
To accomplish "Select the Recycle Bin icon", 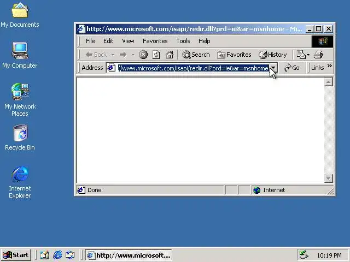I will click(20, 138).
